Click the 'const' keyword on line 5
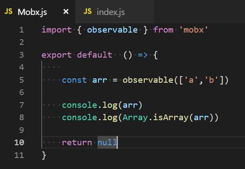Screen dimensions: 245x169 point(74,80)
